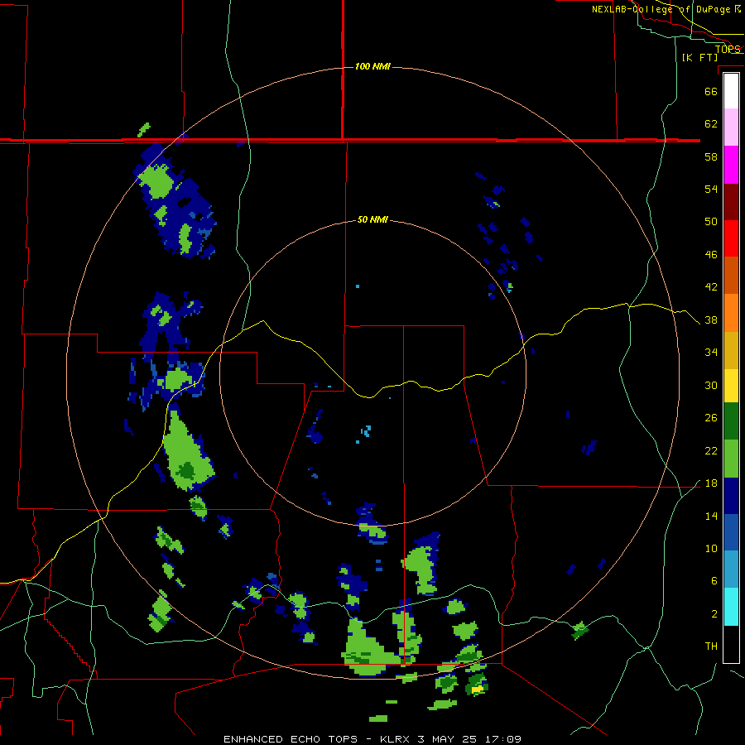Click the dark red legend swatch
The height and width of the screenshot is (745, 745).
click(731, 202)
